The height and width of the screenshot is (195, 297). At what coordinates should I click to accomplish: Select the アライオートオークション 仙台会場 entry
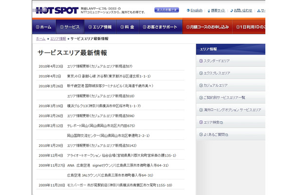point(121,156)
